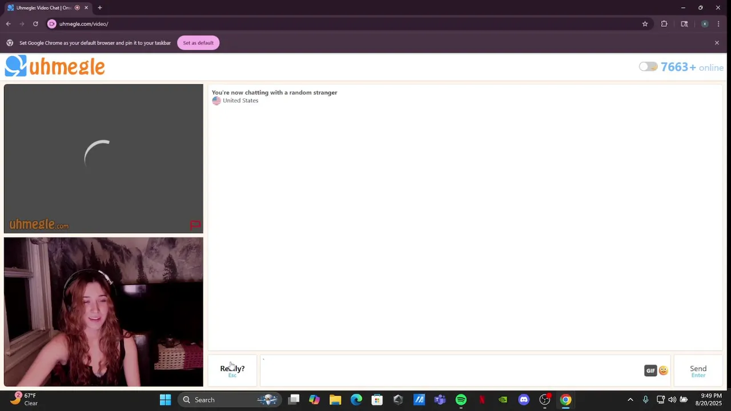The width and height of the screenshot is (731, 411).
Task: Open Microsoft Store from the taskbar
Action: click(x=377, y=400)
